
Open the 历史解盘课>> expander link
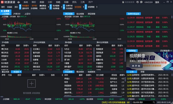(x=166, y=51)
